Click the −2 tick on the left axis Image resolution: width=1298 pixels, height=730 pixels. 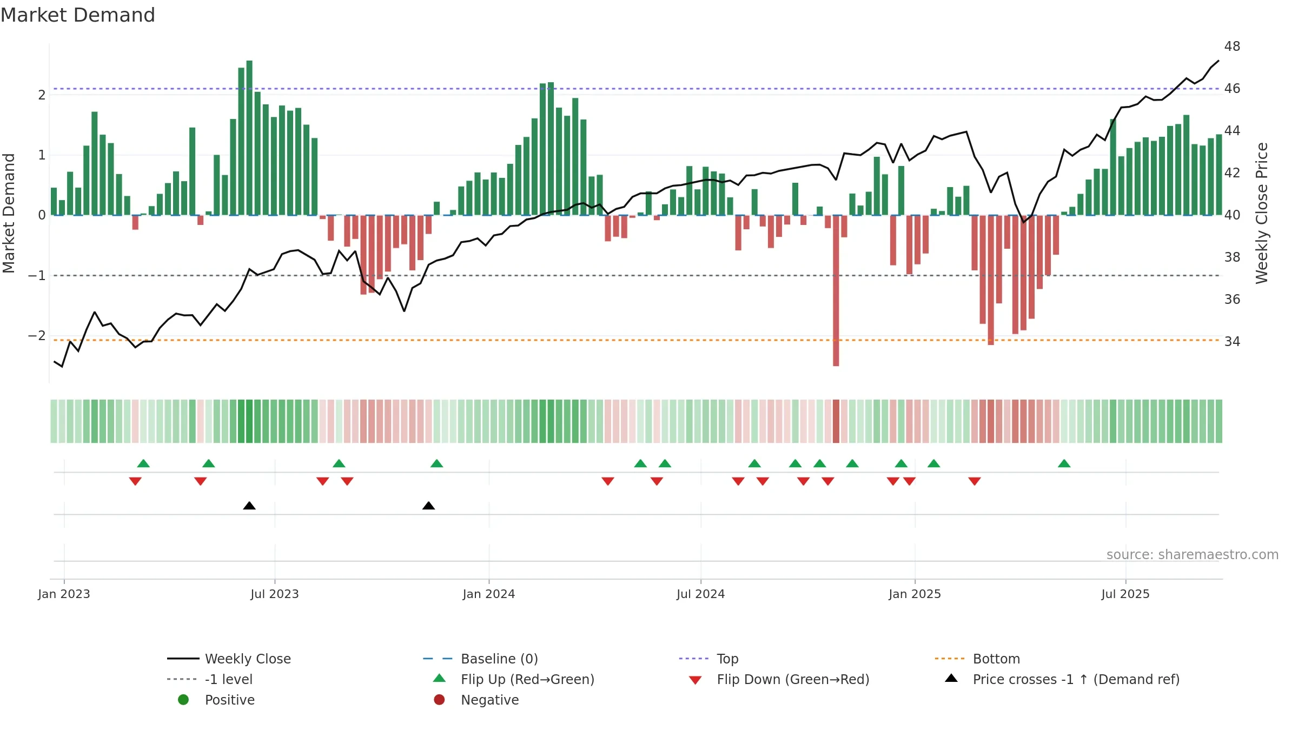(x=37, y=336)
